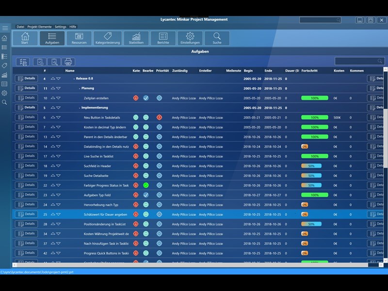Open the Hilfe menu
388x291 pixels.
73,27
